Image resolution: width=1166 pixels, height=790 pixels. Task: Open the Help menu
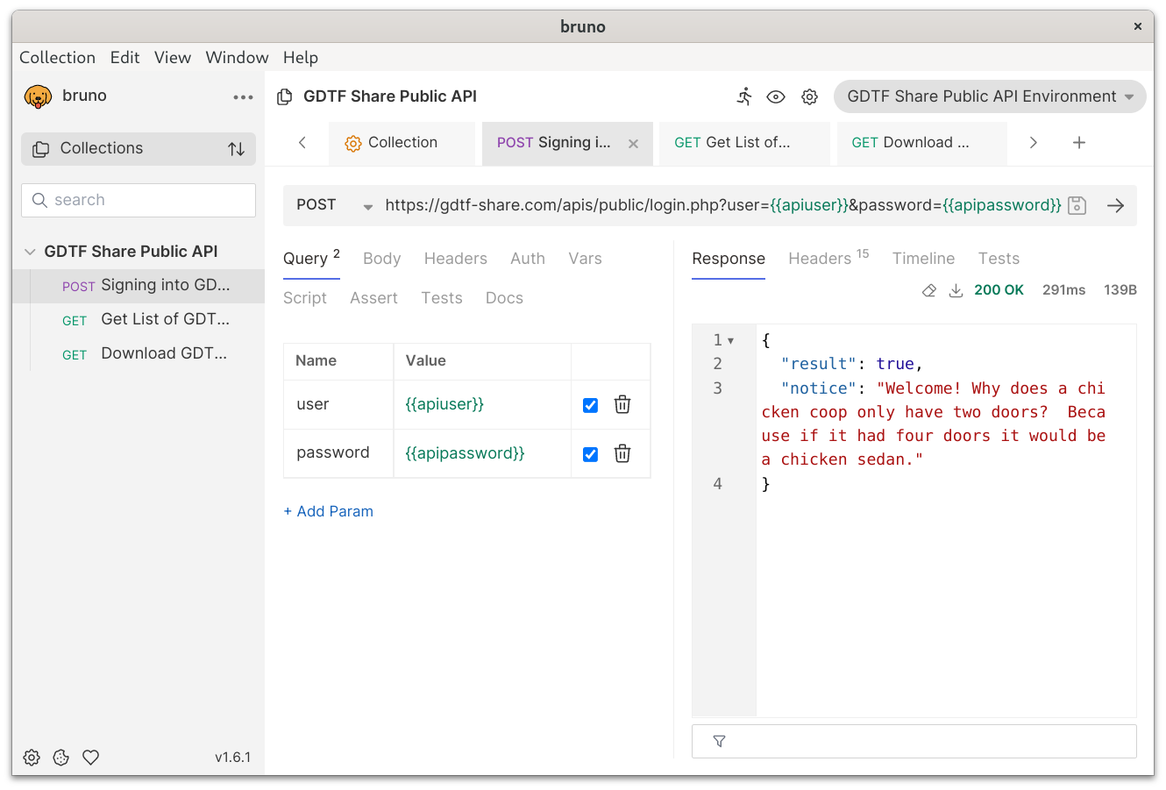301,58
